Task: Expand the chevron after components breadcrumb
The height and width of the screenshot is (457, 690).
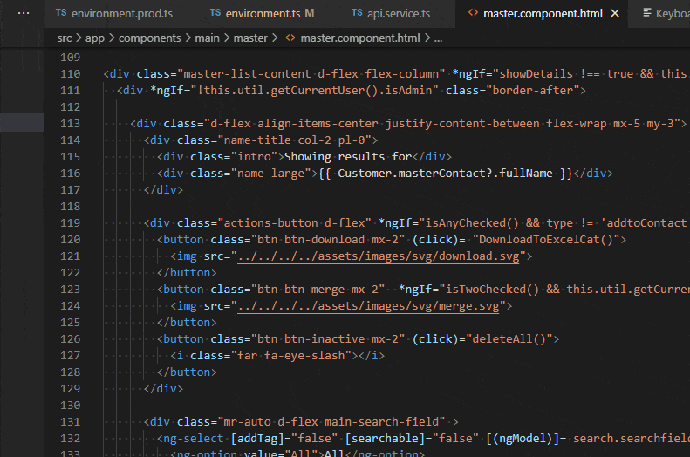Action: [x=188, y=38]
